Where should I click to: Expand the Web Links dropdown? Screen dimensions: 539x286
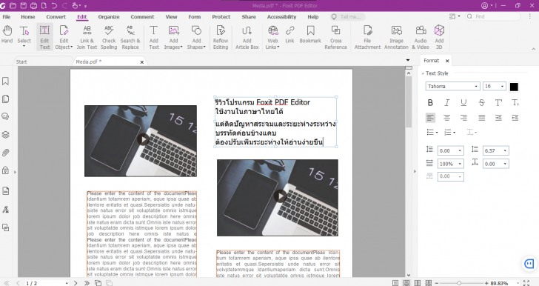pos(278,47)
